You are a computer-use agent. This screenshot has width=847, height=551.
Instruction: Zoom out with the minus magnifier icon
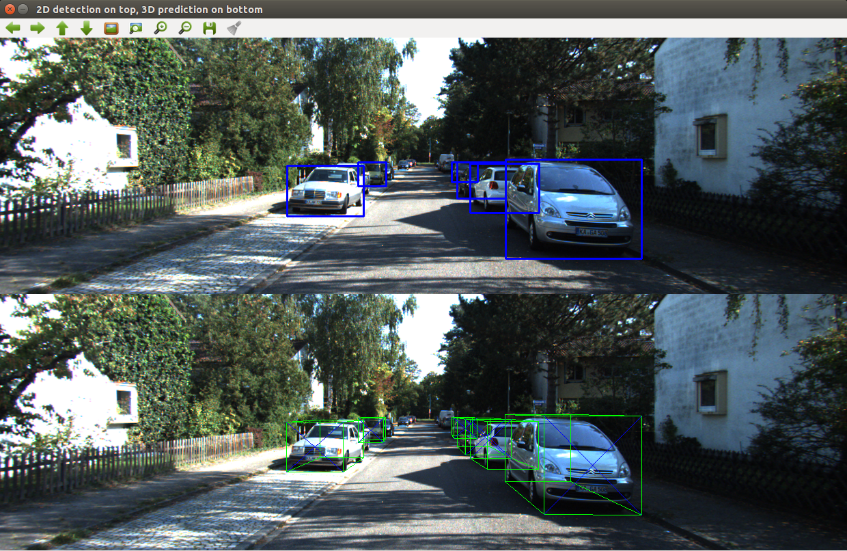(184, 27)
